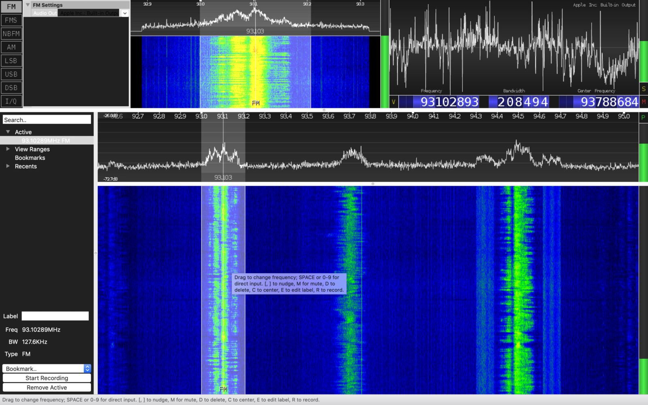Focus the Search.. field
The width and height of the screenshot is (648, 405).
pos(47,120)
